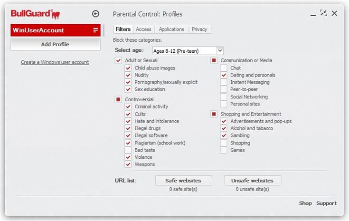Click Create a Windows user account link

(55, 62)
